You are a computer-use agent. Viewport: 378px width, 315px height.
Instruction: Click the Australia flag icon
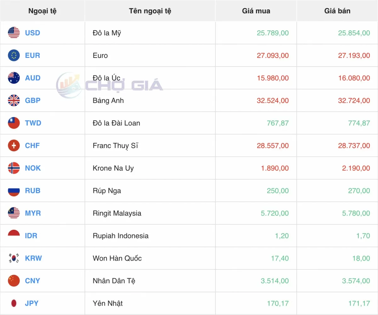(14, 78)
